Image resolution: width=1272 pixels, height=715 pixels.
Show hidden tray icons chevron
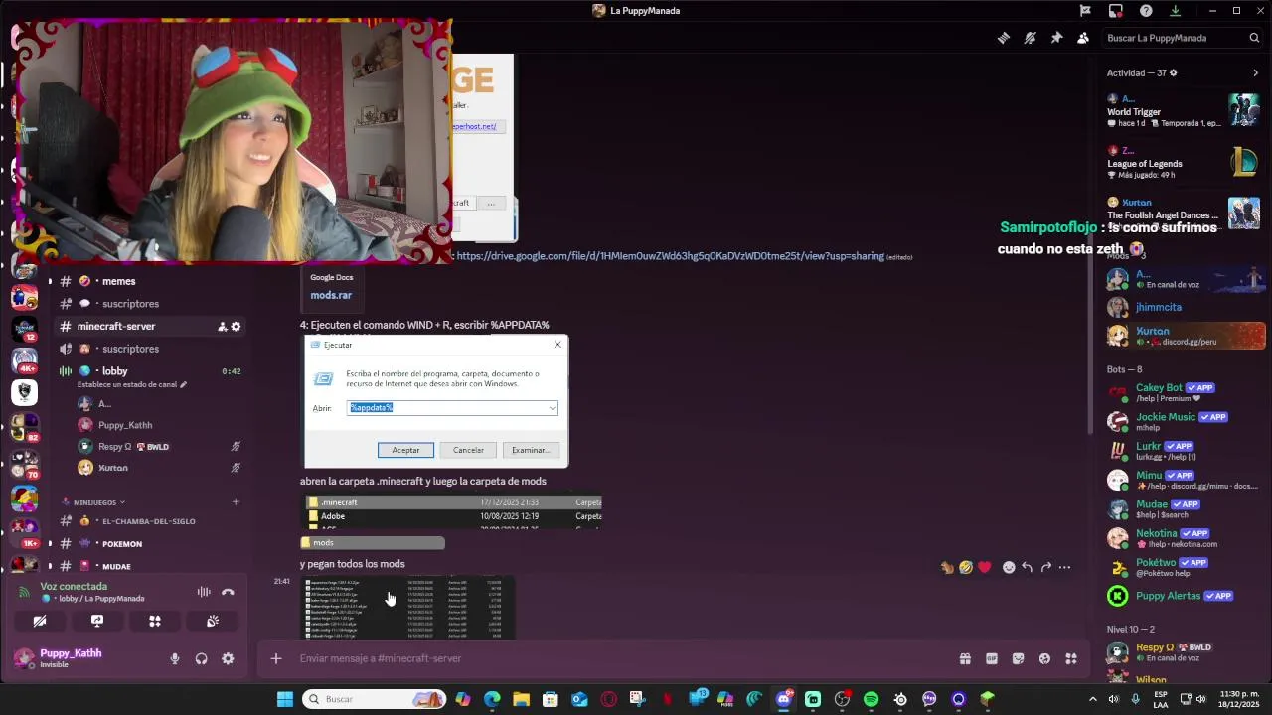click(1092, 699)
